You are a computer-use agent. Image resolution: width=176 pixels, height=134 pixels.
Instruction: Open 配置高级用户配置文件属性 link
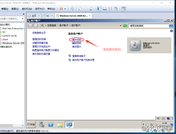(x=45, y=50)
